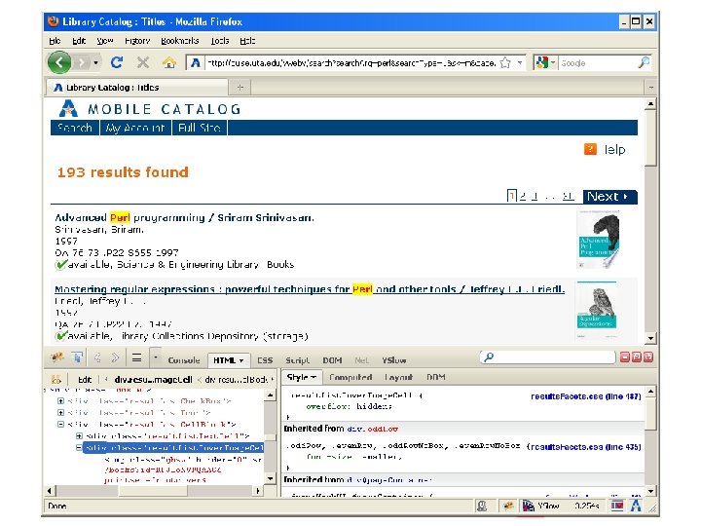Open the History menu
Screen dimensions: 701x526
(137, 41)
